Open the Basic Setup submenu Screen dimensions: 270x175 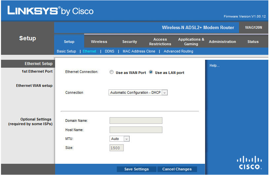(x=66, y=52)
